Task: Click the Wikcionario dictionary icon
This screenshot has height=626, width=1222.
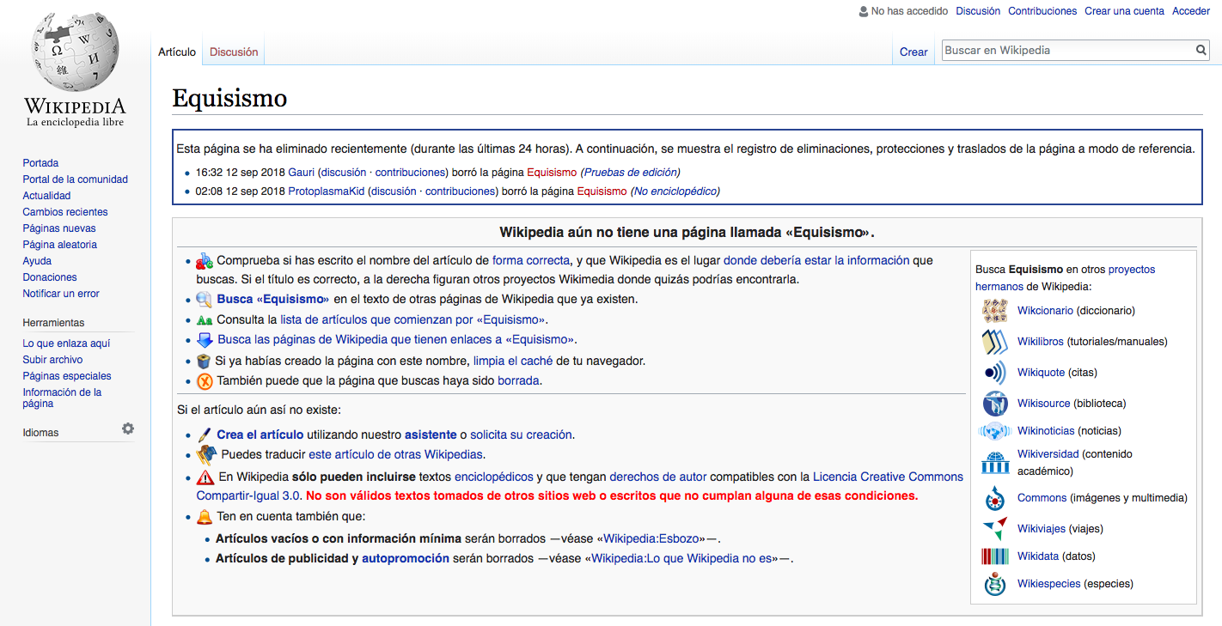Action: point(995,311)
